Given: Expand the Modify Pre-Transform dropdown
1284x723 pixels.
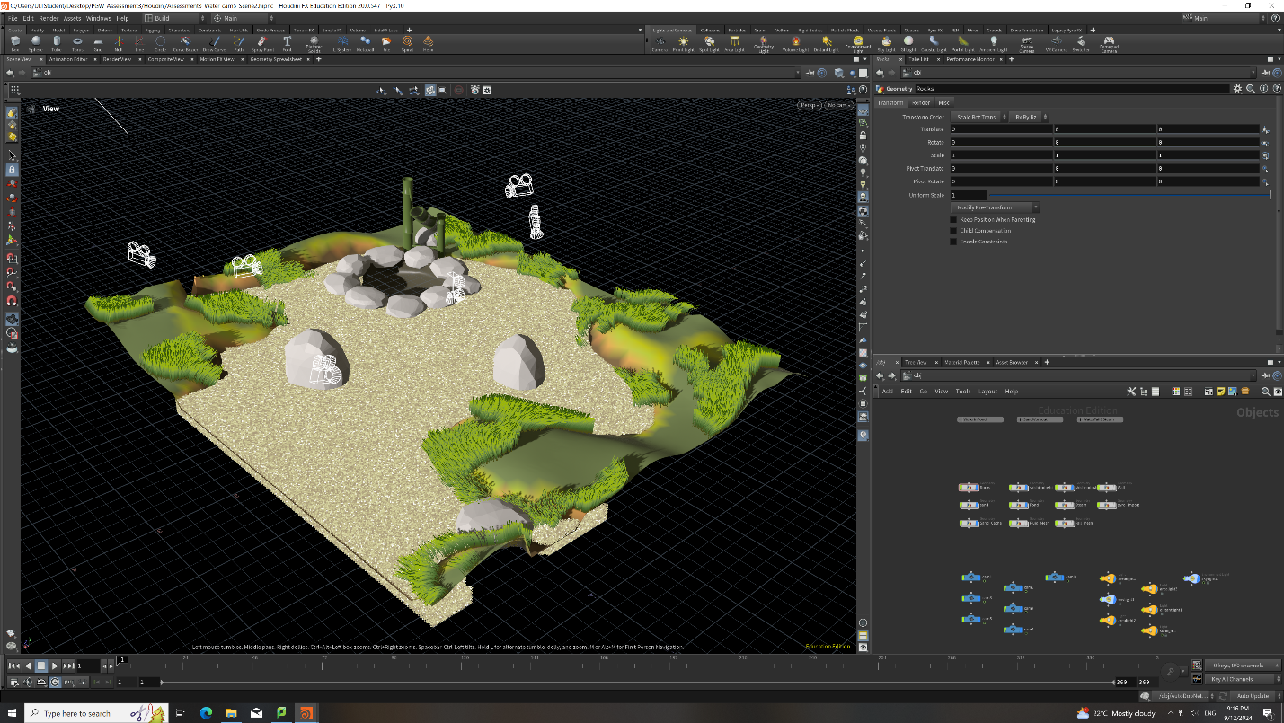Looking at the screenshot, I should (x=995, y=207).
